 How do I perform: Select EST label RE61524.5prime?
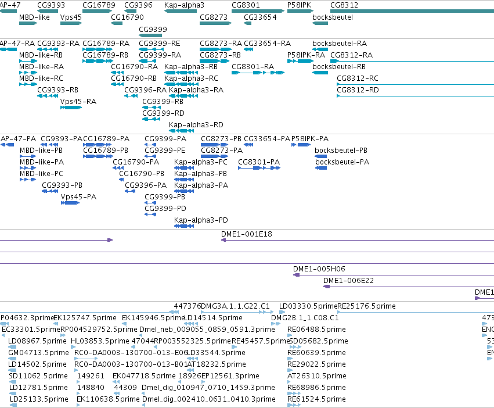[316, 399]
